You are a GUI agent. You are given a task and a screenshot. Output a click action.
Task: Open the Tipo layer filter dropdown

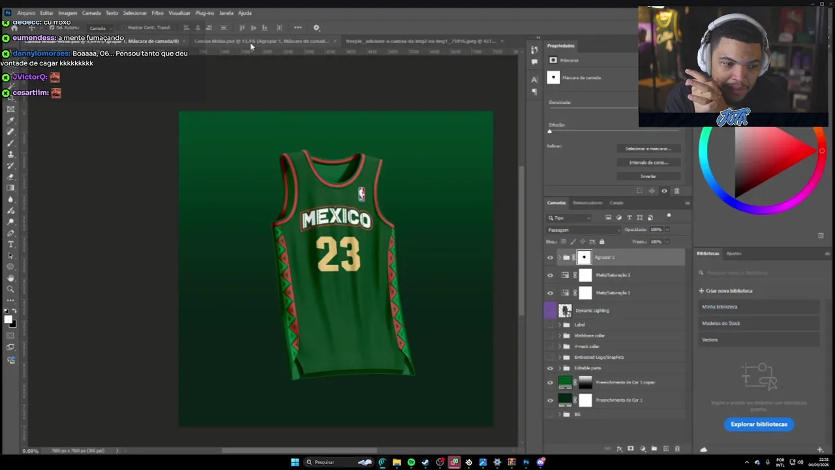coord(569,217)
